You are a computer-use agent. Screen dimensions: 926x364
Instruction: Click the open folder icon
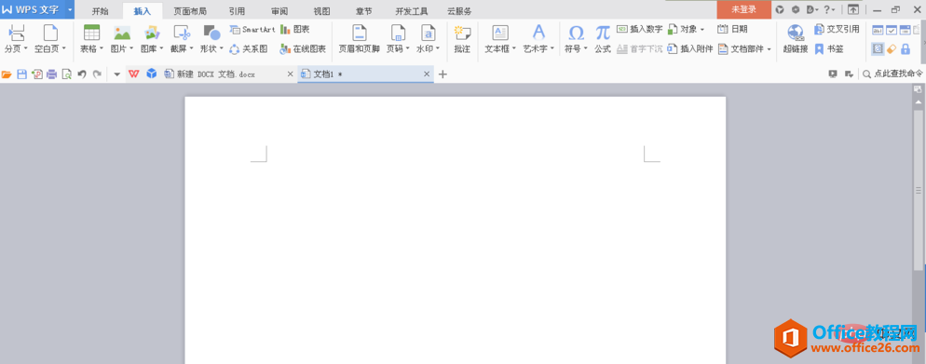click(x=7, y=74)
